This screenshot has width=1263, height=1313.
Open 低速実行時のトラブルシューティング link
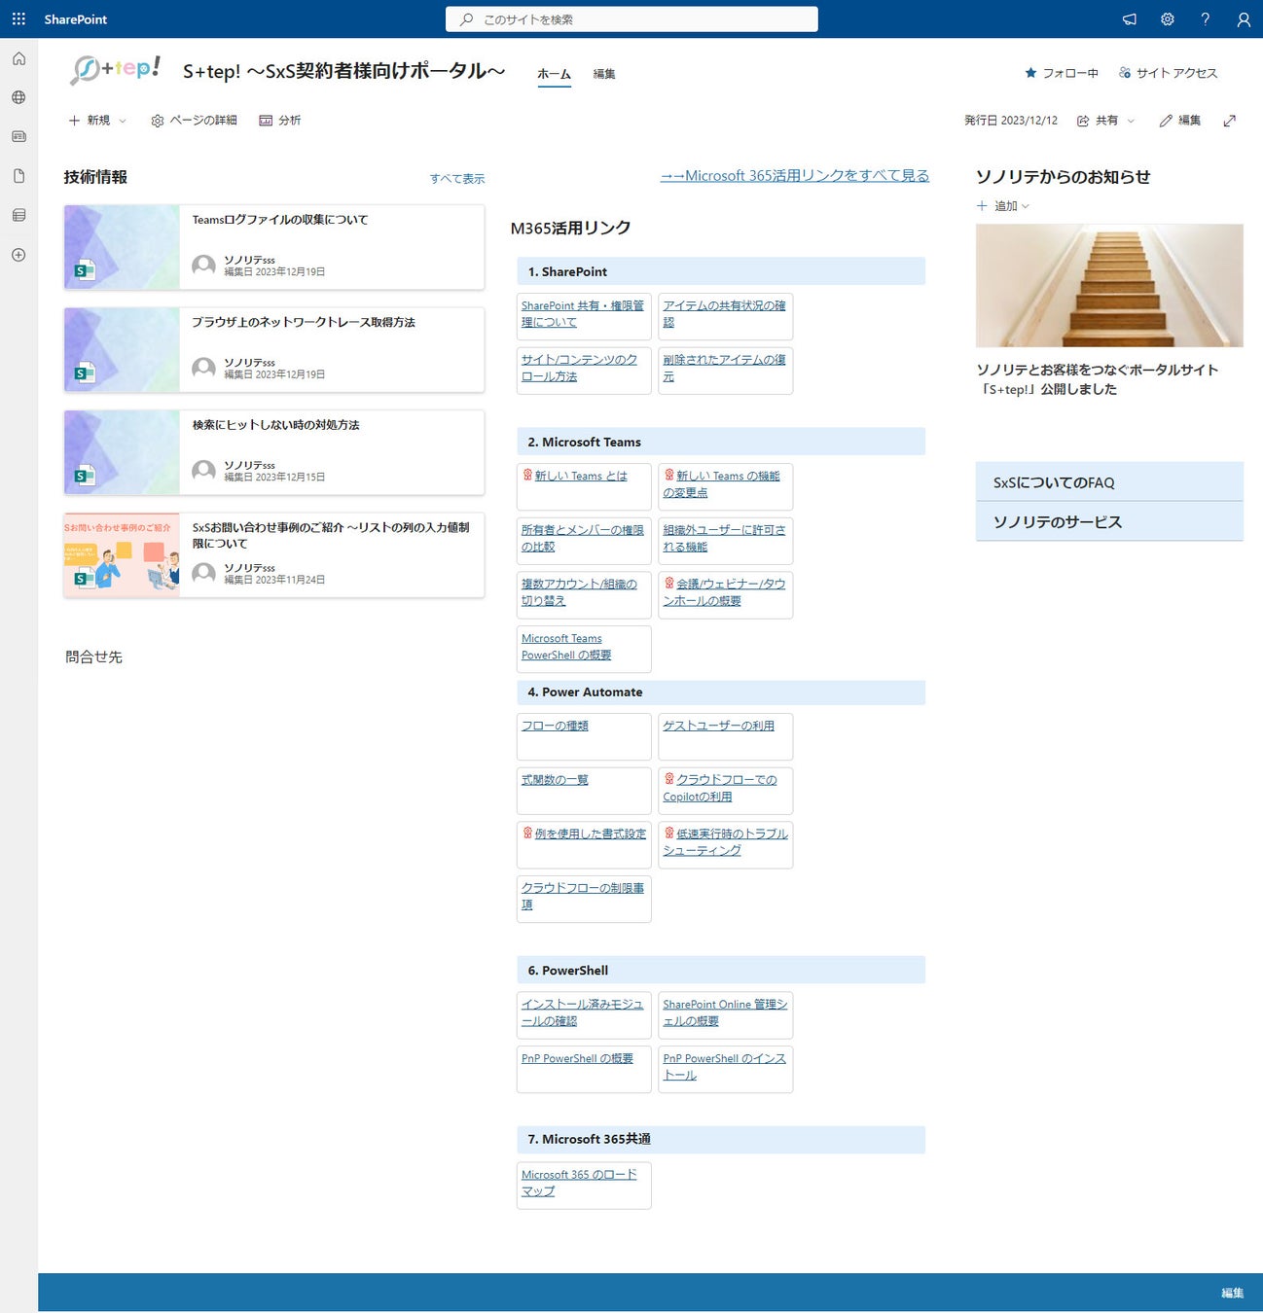tap(726, 841)
